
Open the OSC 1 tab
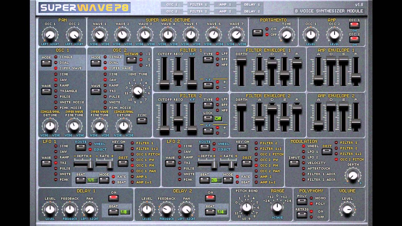point(172,5)
